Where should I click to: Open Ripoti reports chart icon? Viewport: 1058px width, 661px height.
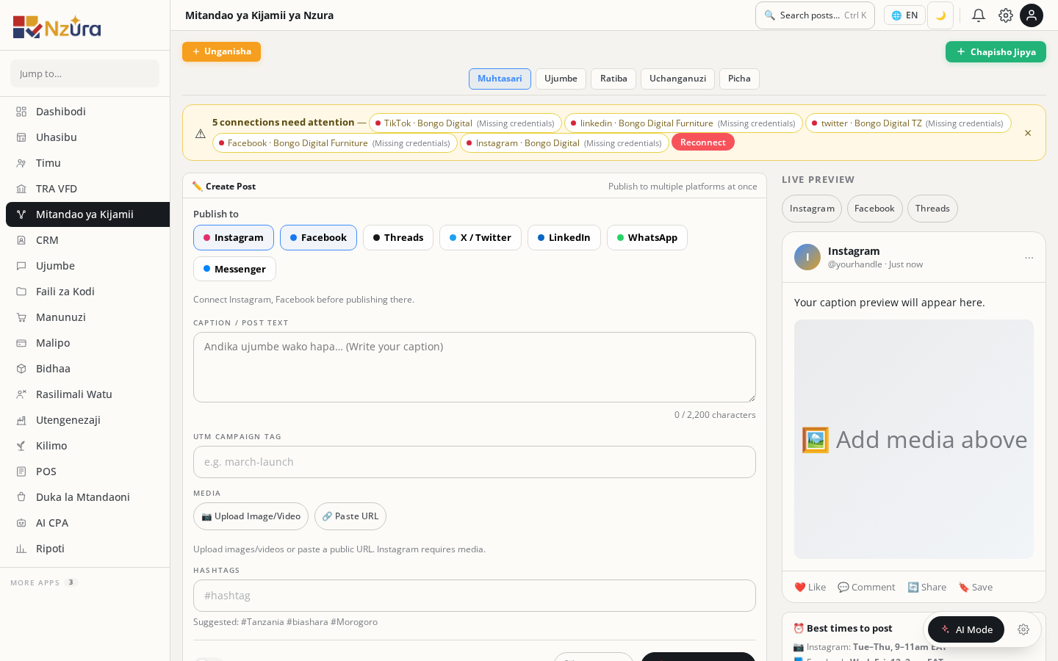pyautogui.click(x=21, y=549)
